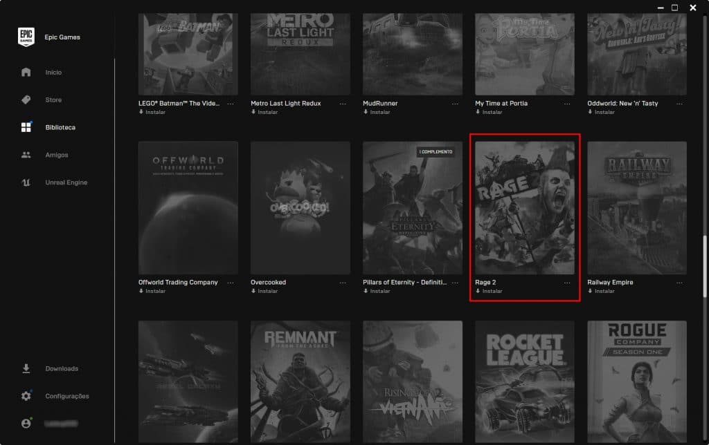709x445 pixels.
Task: Click the MudRunner title text
Action: point(380,104)
